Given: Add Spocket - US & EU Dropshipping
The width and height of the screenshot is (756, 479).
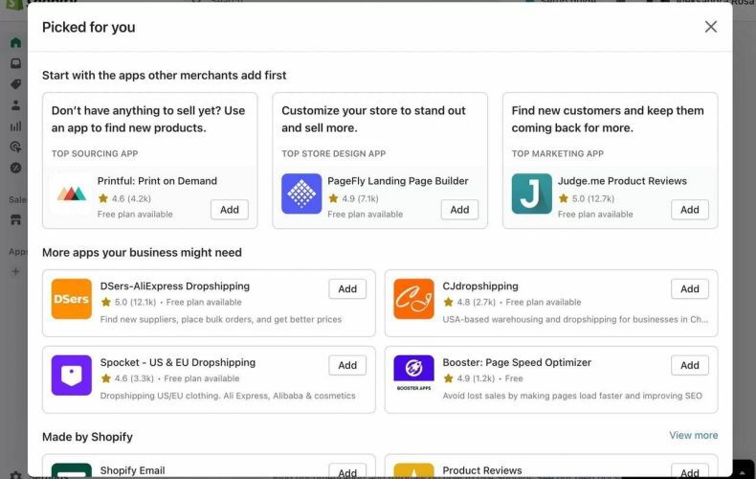Looking at the screenshot, I should pyautogui.click(x=347, y=365).
